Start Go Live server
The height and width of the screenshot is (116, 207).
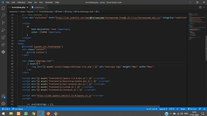[x=192, y=109]
